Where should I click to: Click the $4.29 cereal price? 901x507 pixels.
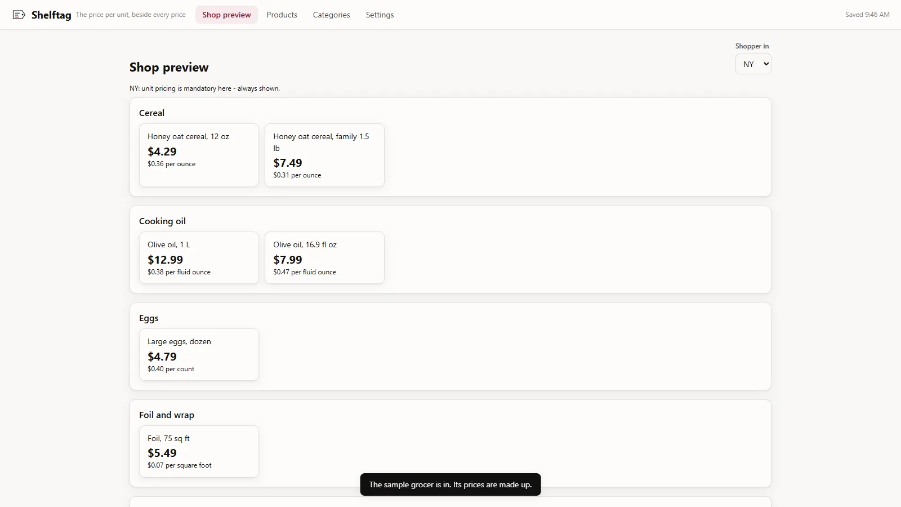(x=162, y=152)
